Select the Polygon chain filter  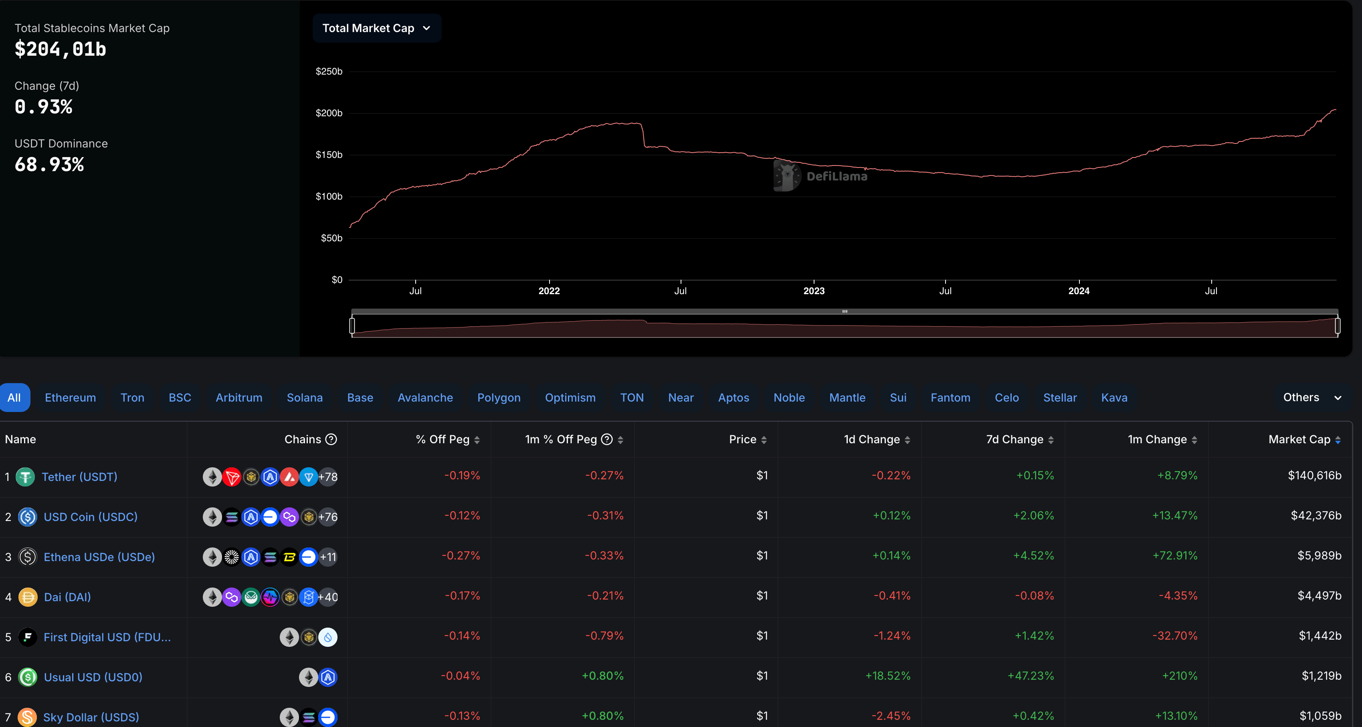tap(499, 398)
